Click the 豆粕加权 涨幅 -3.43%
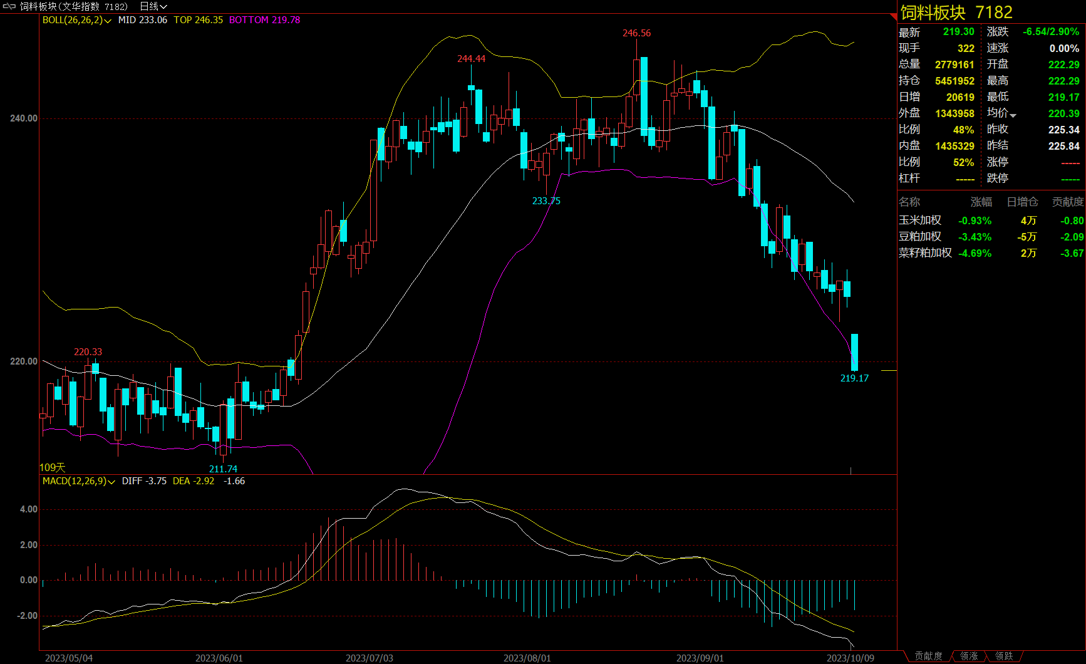Image resolution: width=1086 pixels, height=664 pixels. point(975,237)
